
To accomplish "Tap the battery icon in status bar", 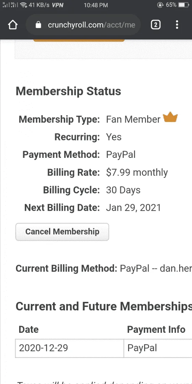I will click(183, 5).
